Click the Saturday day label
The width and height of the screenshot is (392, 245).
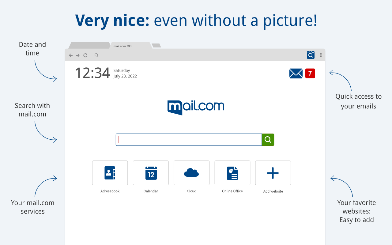point(122,70)
